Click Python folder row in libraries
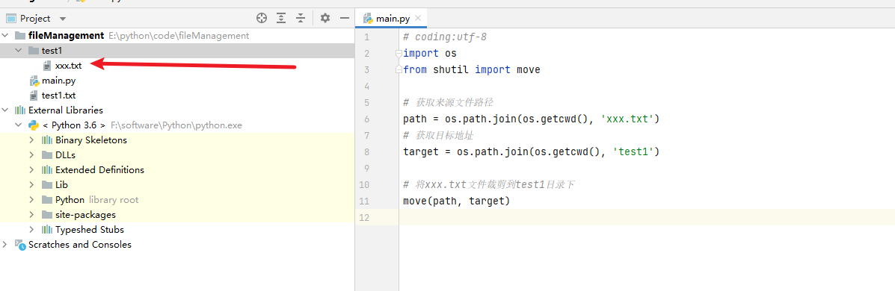 tap(177, 200)
